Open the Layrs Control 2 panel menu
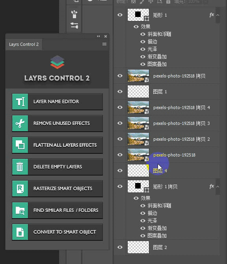The height and width of the screenshot is (264, 227). pos(104,44)
